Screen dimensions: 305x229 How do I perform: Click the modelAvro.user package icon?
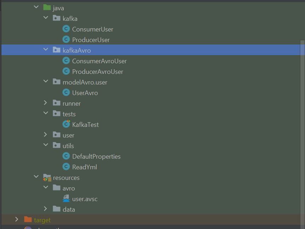tap(56, 82)
